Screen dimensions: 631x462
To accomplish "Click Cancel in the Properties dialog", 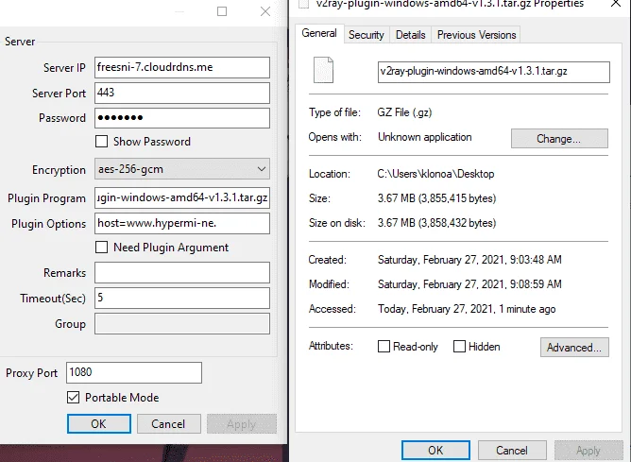I will tap(512, 450).
